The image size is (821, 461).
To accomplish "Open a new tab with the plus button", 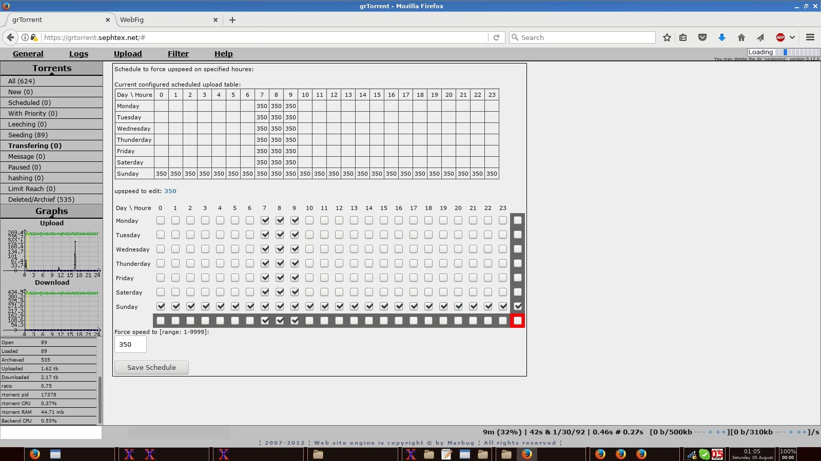I will pos(232,20).
